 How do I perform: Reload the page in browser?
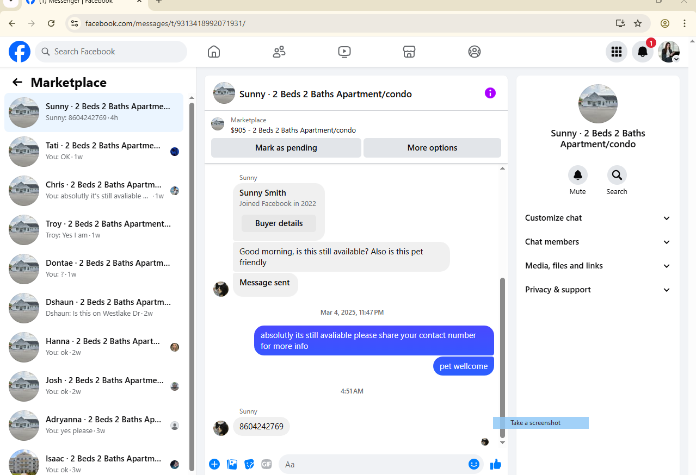[51, 23]
